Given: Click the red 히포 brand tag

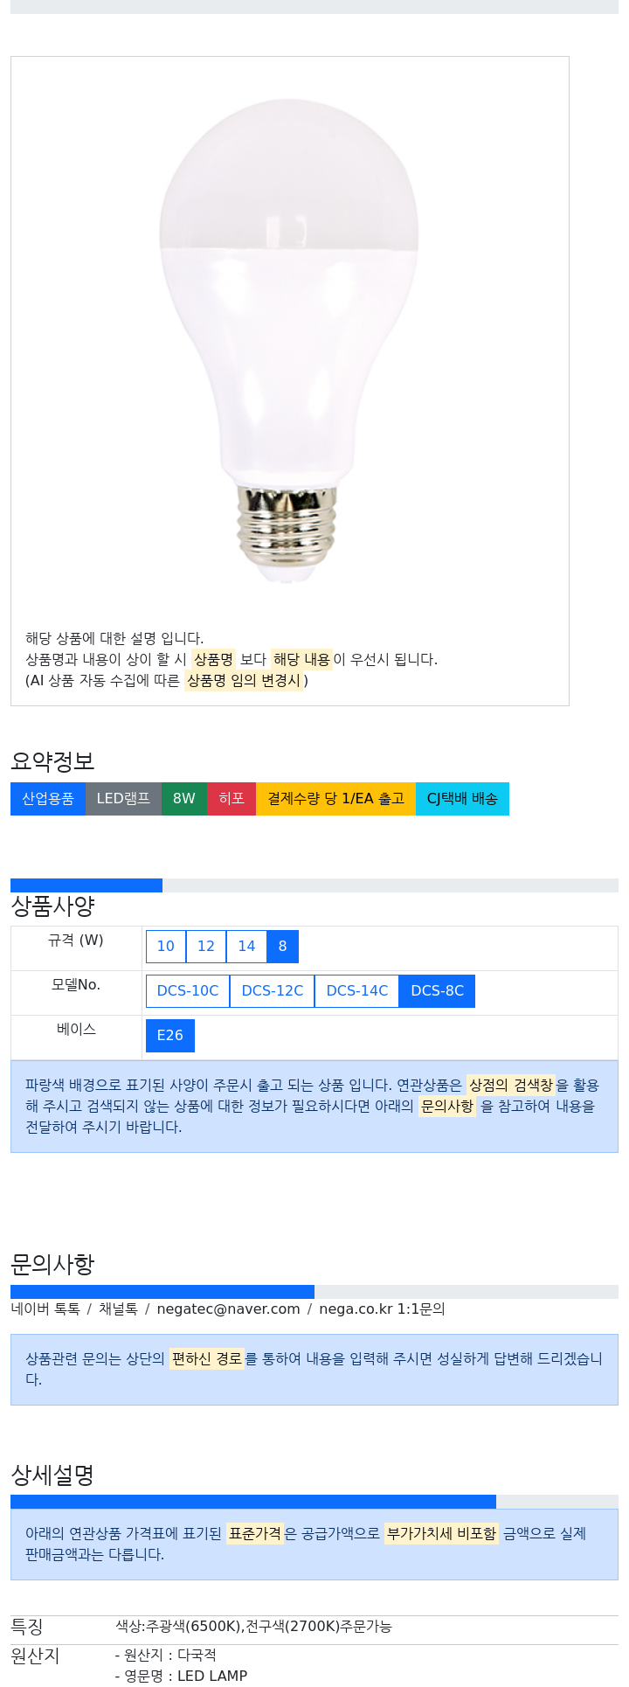Looking at the screenshot, I should tap(232, 799).
